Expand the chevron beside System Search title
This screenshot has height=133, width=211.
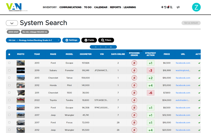tap(12, 23)
